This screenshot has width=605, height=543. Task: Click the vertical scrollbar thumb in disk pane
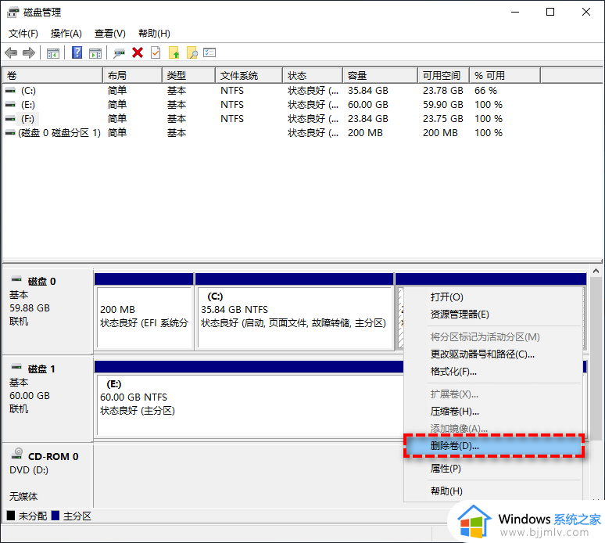tap(596, 358)
